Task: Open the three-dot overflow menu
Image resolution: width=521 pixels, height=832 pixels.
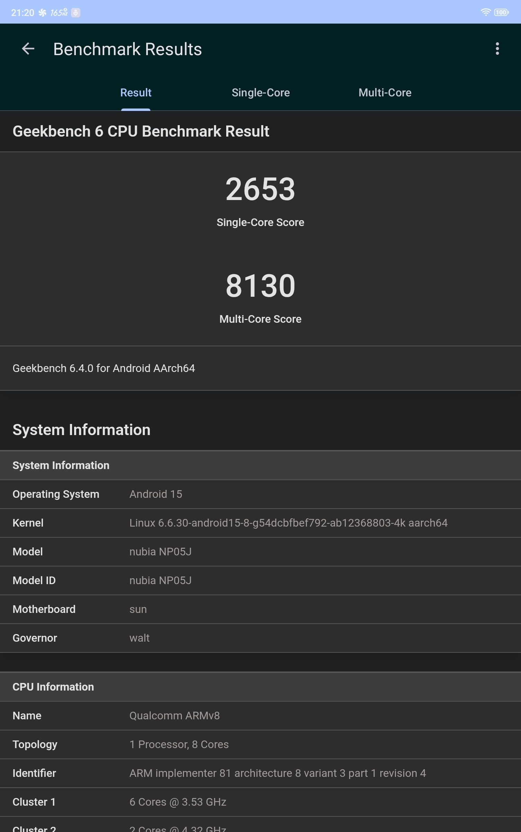Action: [x=497, y=49]
